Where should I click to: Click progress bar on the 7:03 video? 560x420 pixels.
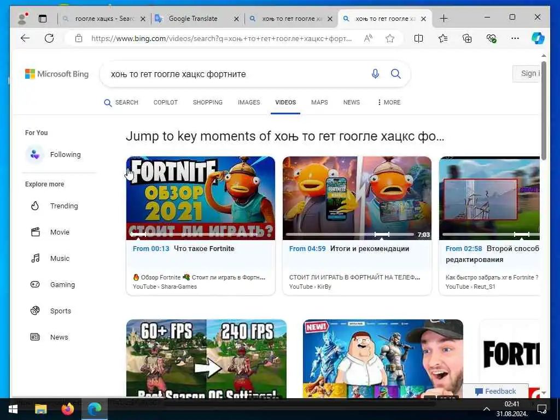pyautogui.click(x=350, y=234)
